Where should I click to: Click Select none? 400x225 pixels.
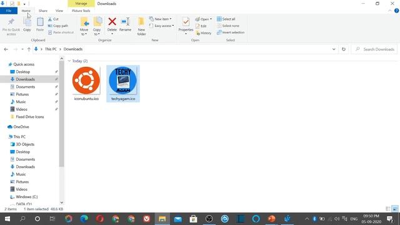coord(228,26)
